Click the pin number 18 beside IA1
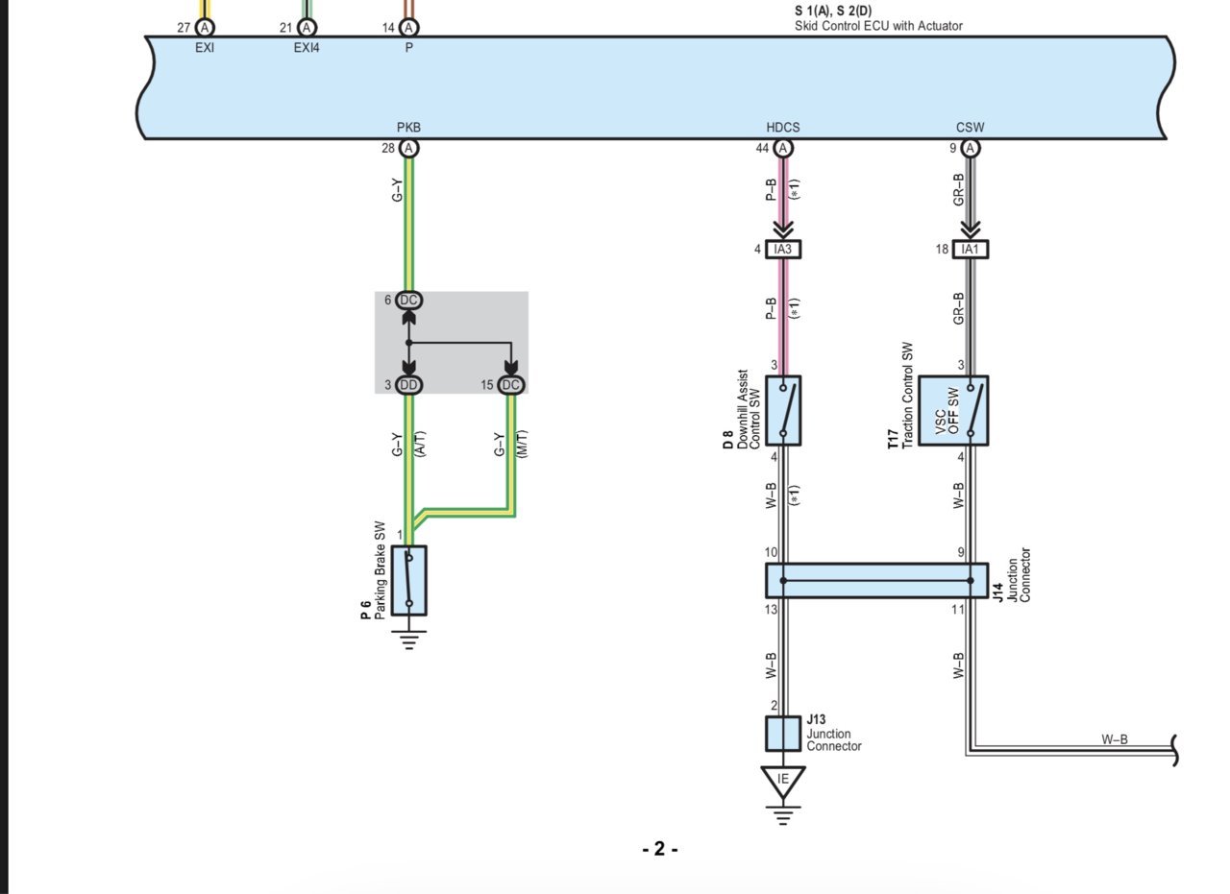 point(943,250)
